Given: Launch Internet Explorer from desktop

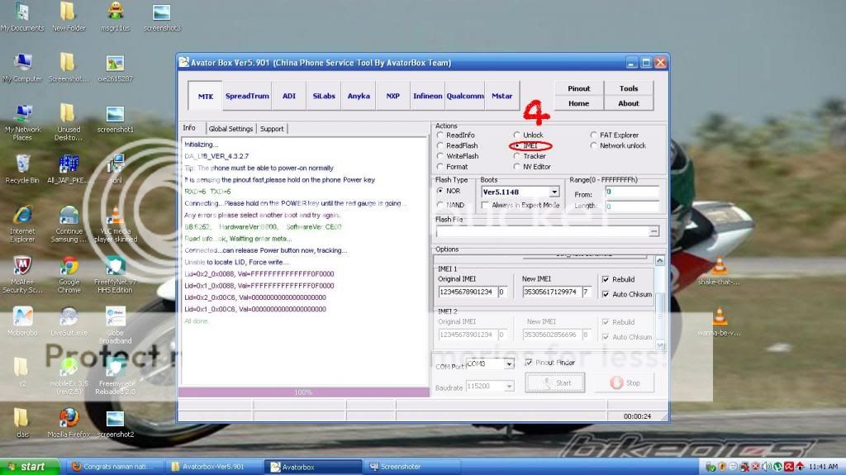Looking at the screenshot, I should pyautogui.click(x=22, y=224).
